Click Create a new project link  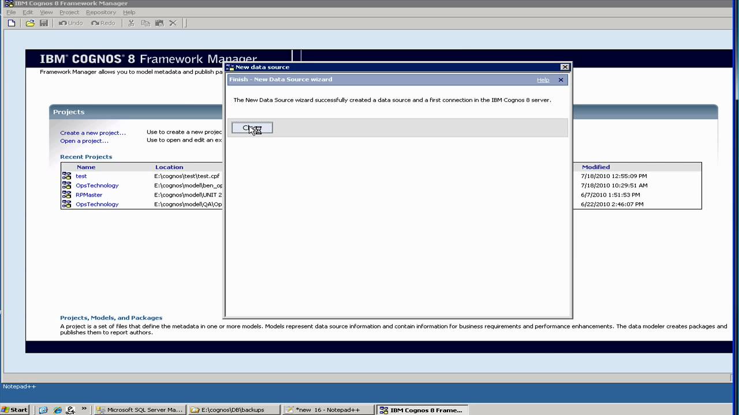coord(93,133)
